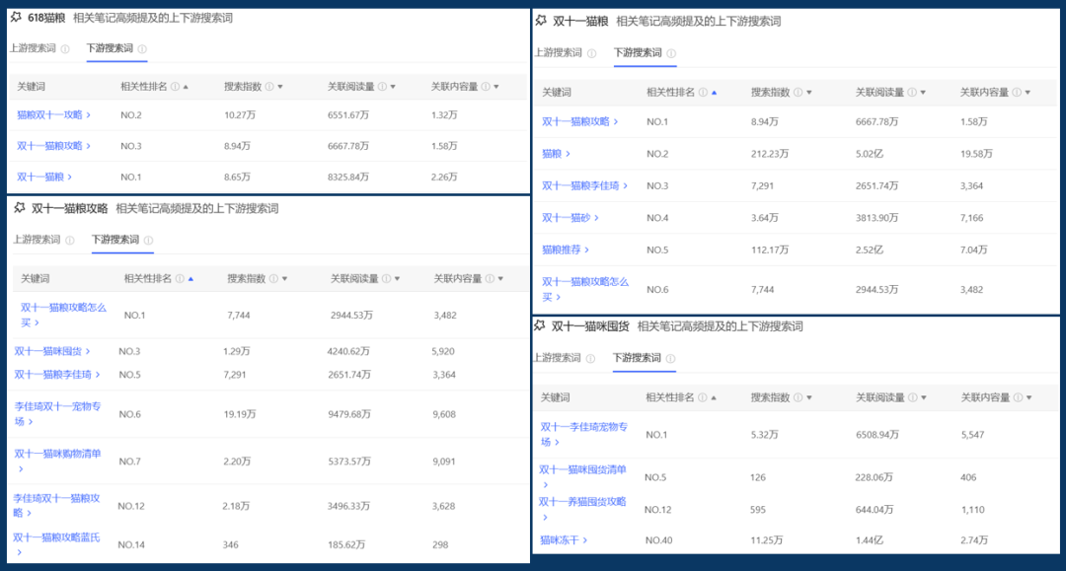Switch to the 上游搜索词 tab in the 618猫粮 panel
1066x571 pixels.
33,48
